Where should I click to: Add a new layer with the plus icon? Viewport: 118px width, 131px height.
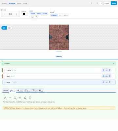pos(113,64)
